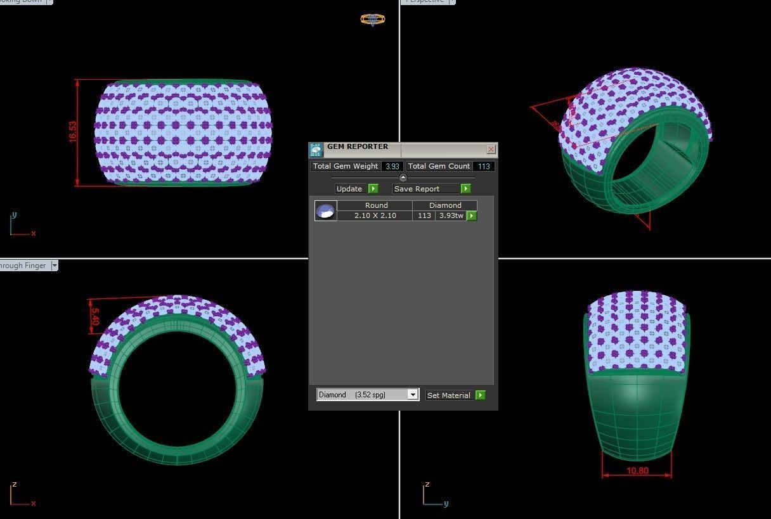Screen dimensions: 771x519
Task: Click the green arrow beside Set Material
Action: 481,395
